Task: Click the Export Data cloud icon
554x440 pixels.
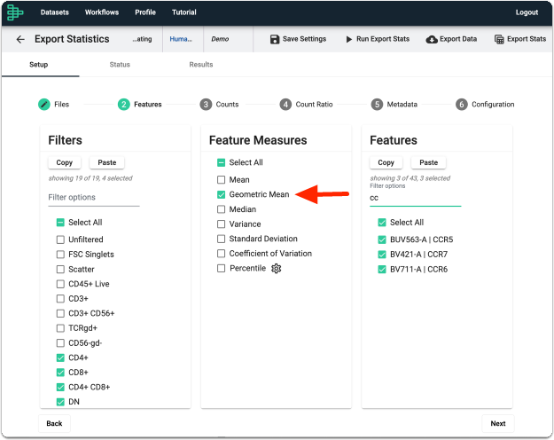Action: pyautogui.click(x=432, y=39)
